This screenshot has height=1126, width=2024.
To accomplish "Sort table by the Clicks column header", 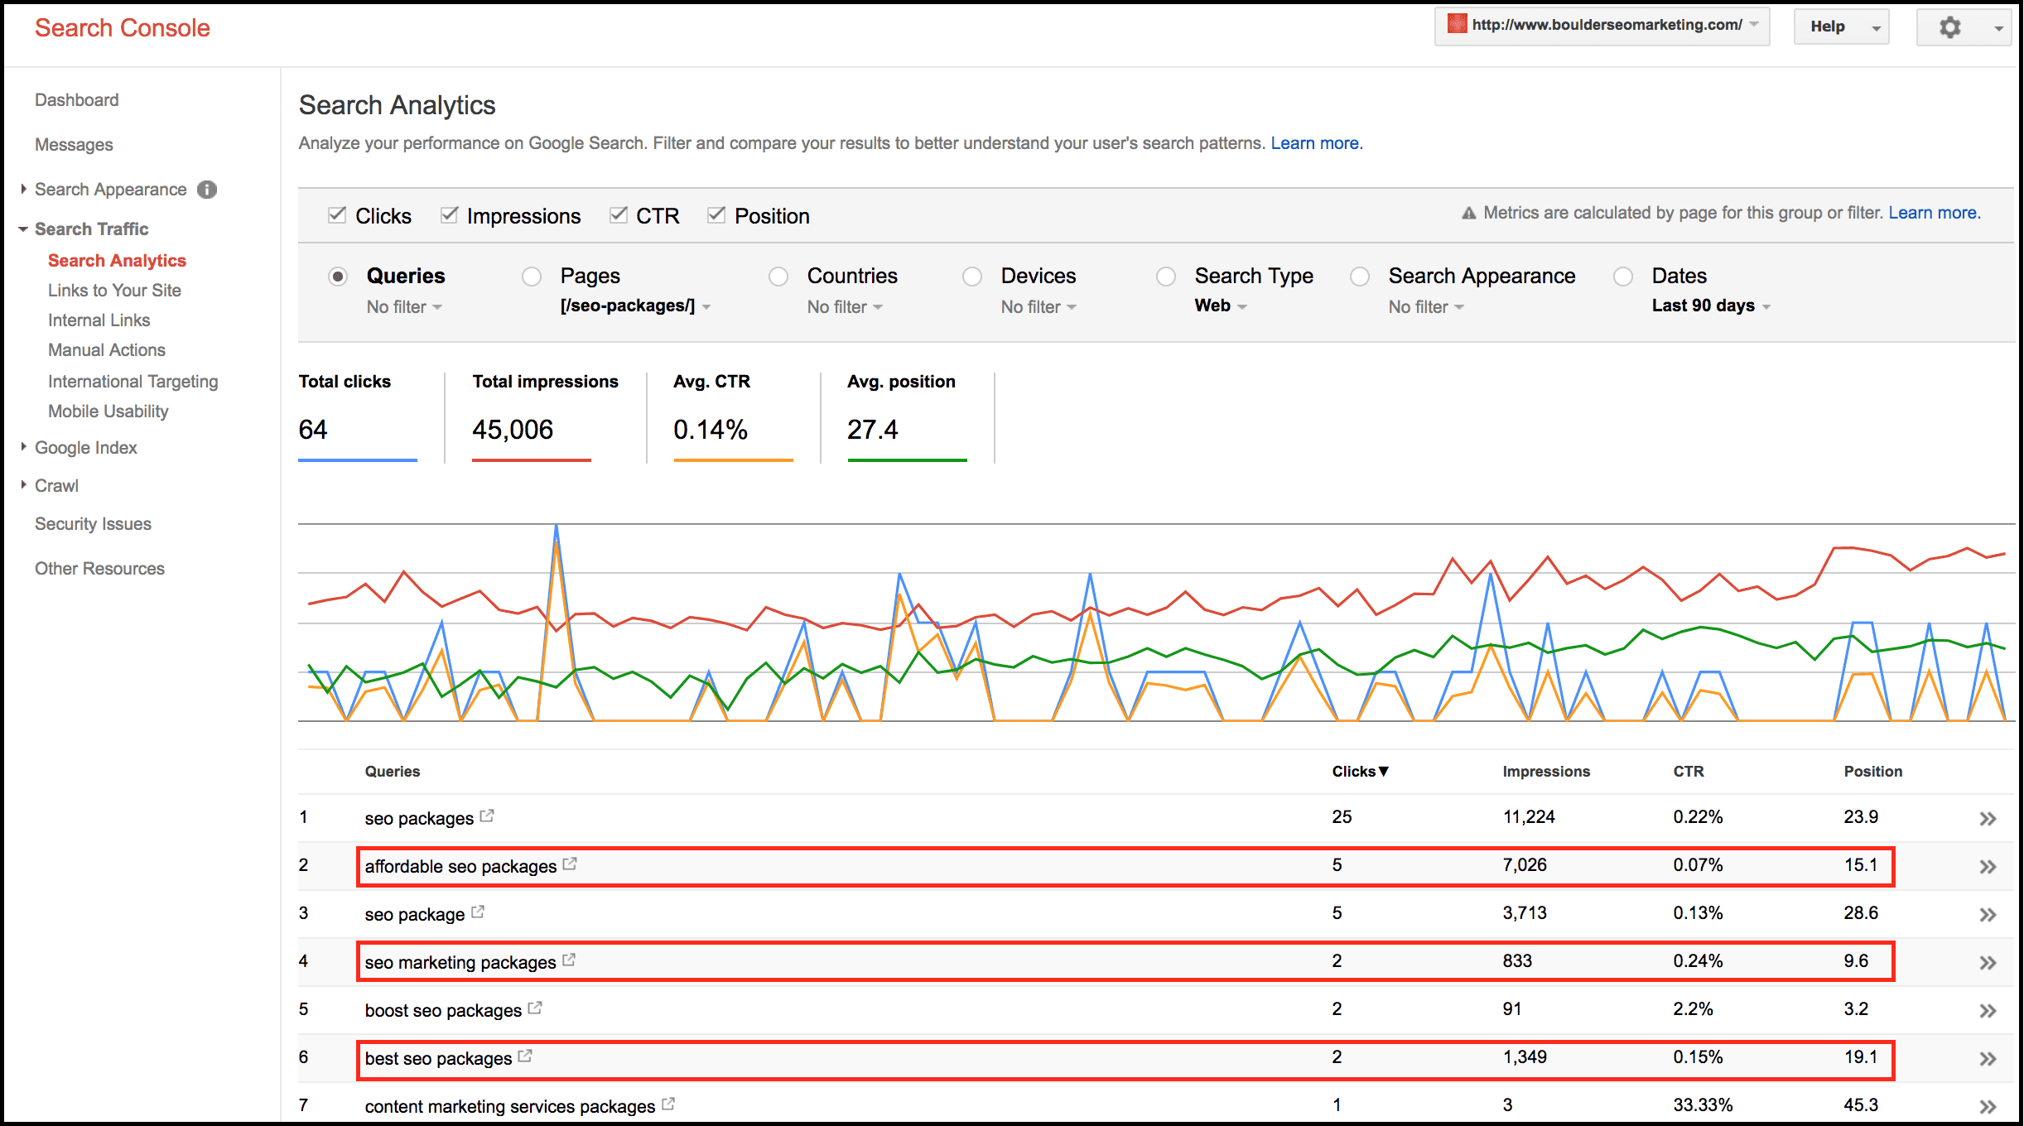I will pyautogui.click(x=1360, y=772).
